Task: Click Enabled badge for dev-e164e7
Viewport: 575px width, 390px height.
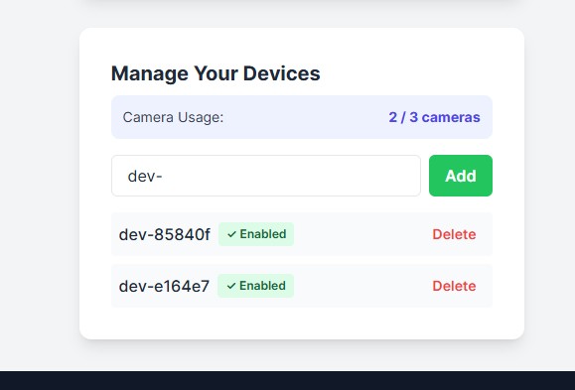Action: (x=255, y=286)
